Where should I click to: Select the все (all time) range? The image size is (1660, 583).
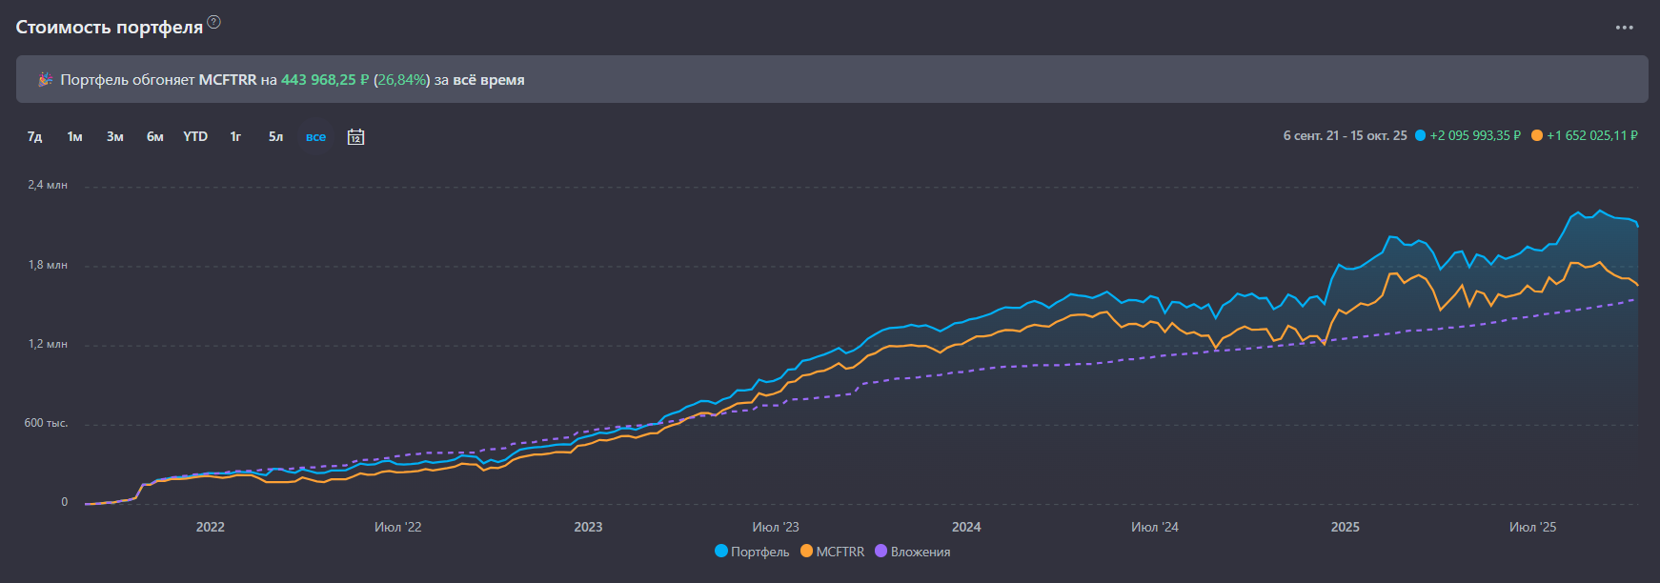pyautogui.click(x=315, y=137)
